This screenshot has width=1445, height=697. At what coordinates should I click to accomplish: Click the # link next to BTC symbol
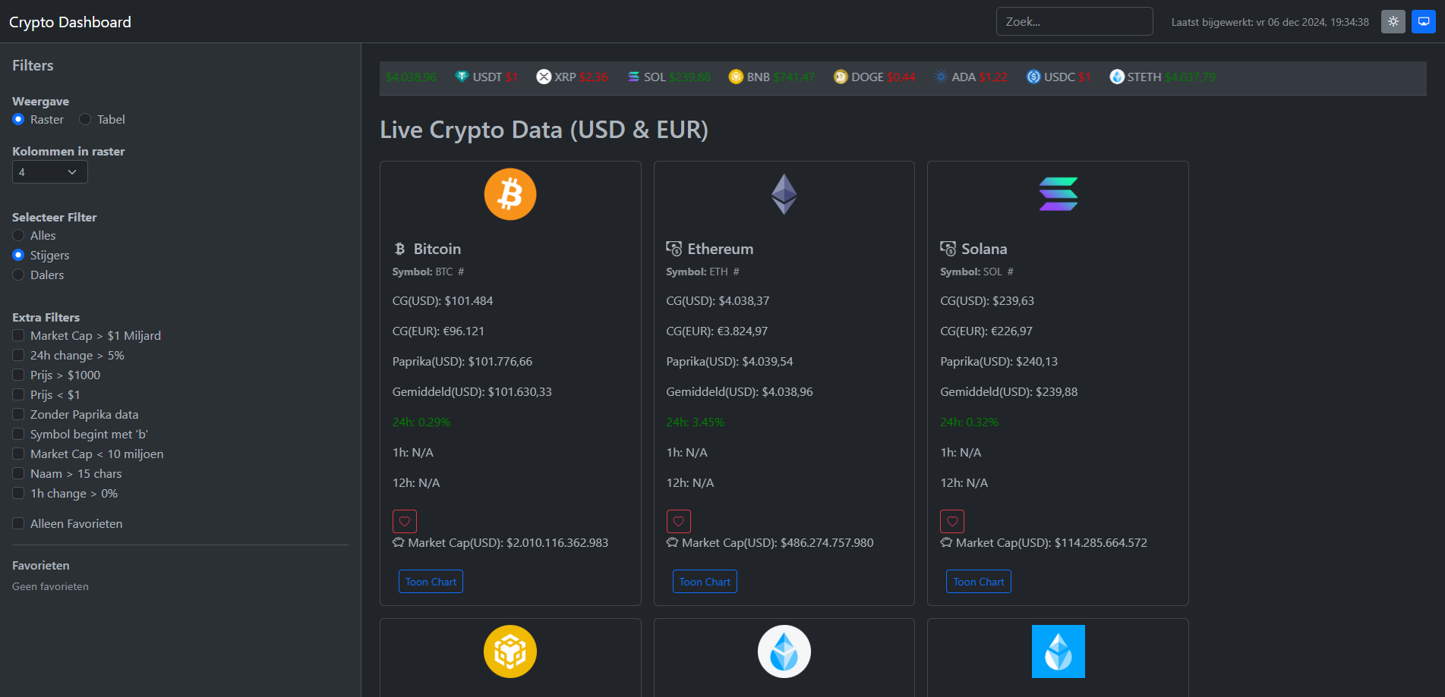(x=461, y=272)
